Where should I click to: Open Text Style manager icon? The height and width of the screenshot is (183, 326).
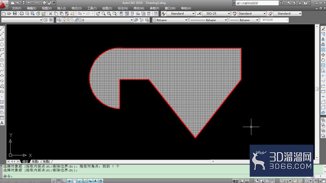point(164,13)
